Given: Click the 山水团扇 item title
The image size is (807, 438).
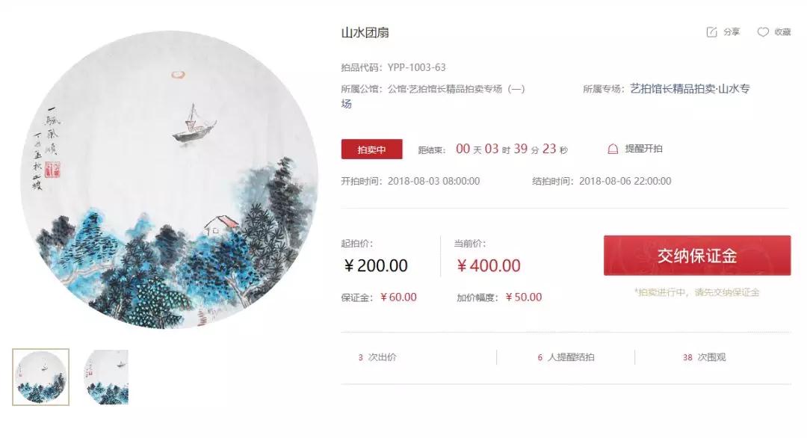Looking at the screenshot, I should tap(365, 32).
